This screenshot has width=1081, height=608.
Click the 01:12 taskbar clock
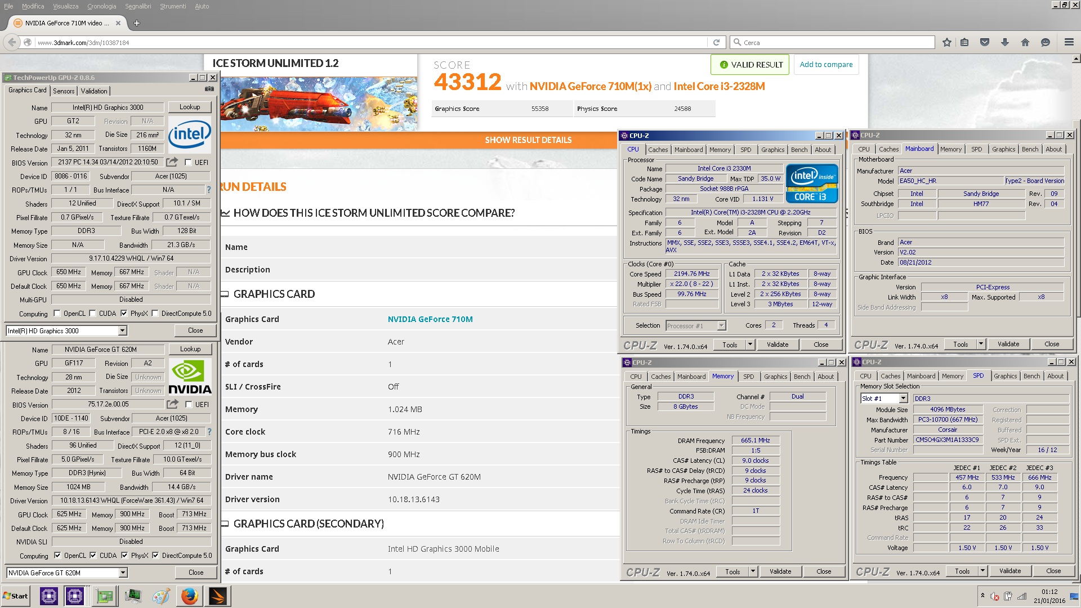(x=1049, y=592)
